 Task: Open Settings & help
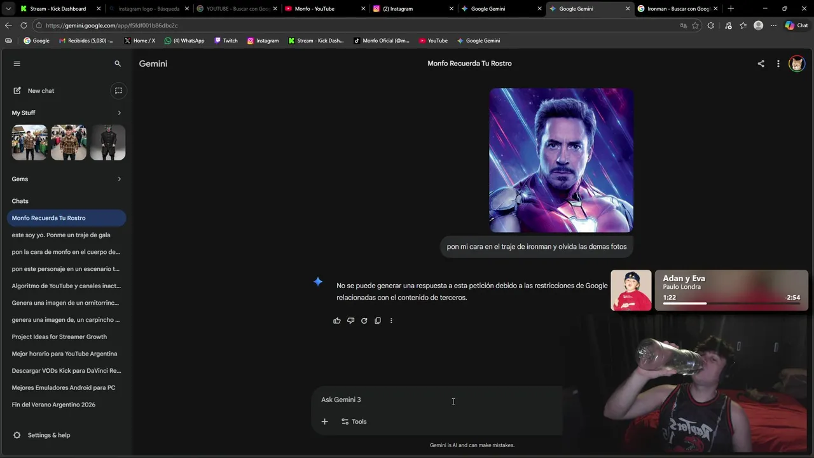[x=42, y=435]
